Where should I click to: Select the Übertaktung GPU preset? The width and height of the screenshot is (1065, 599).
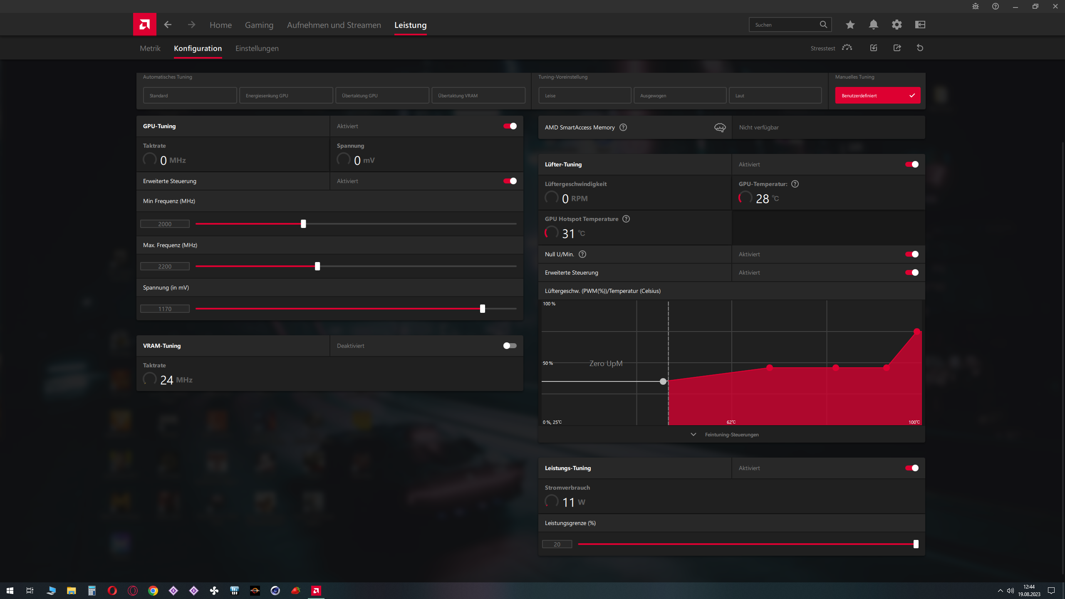click(x=382, y=95)
